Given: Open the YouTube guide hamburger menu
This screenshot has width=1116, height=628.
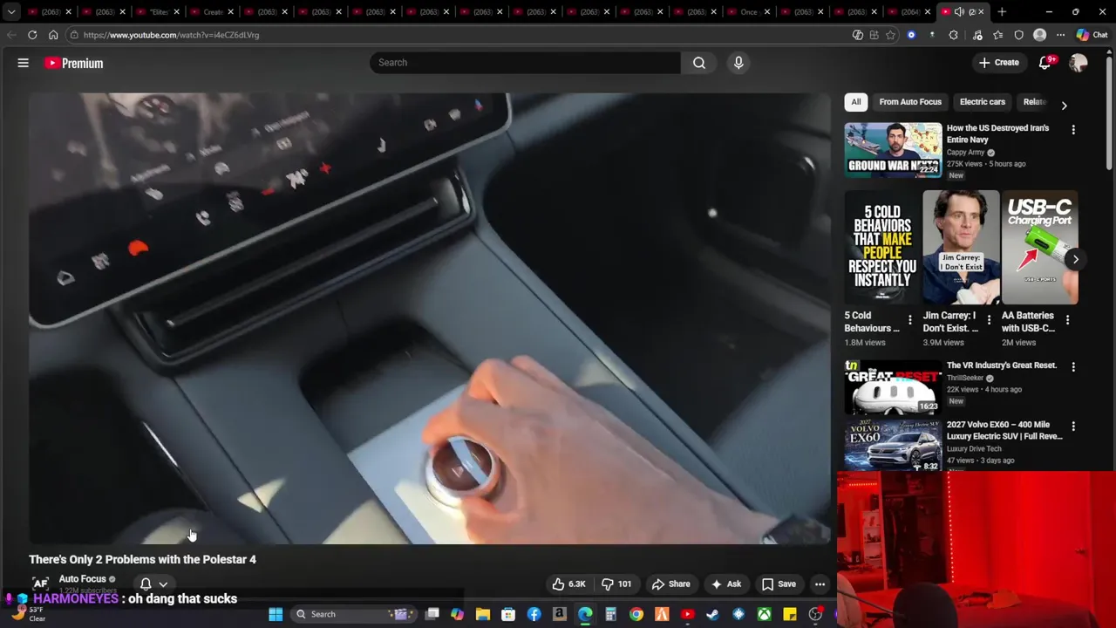Looking at the screenshot, I should pyautogui.click(x=24, y=63).
